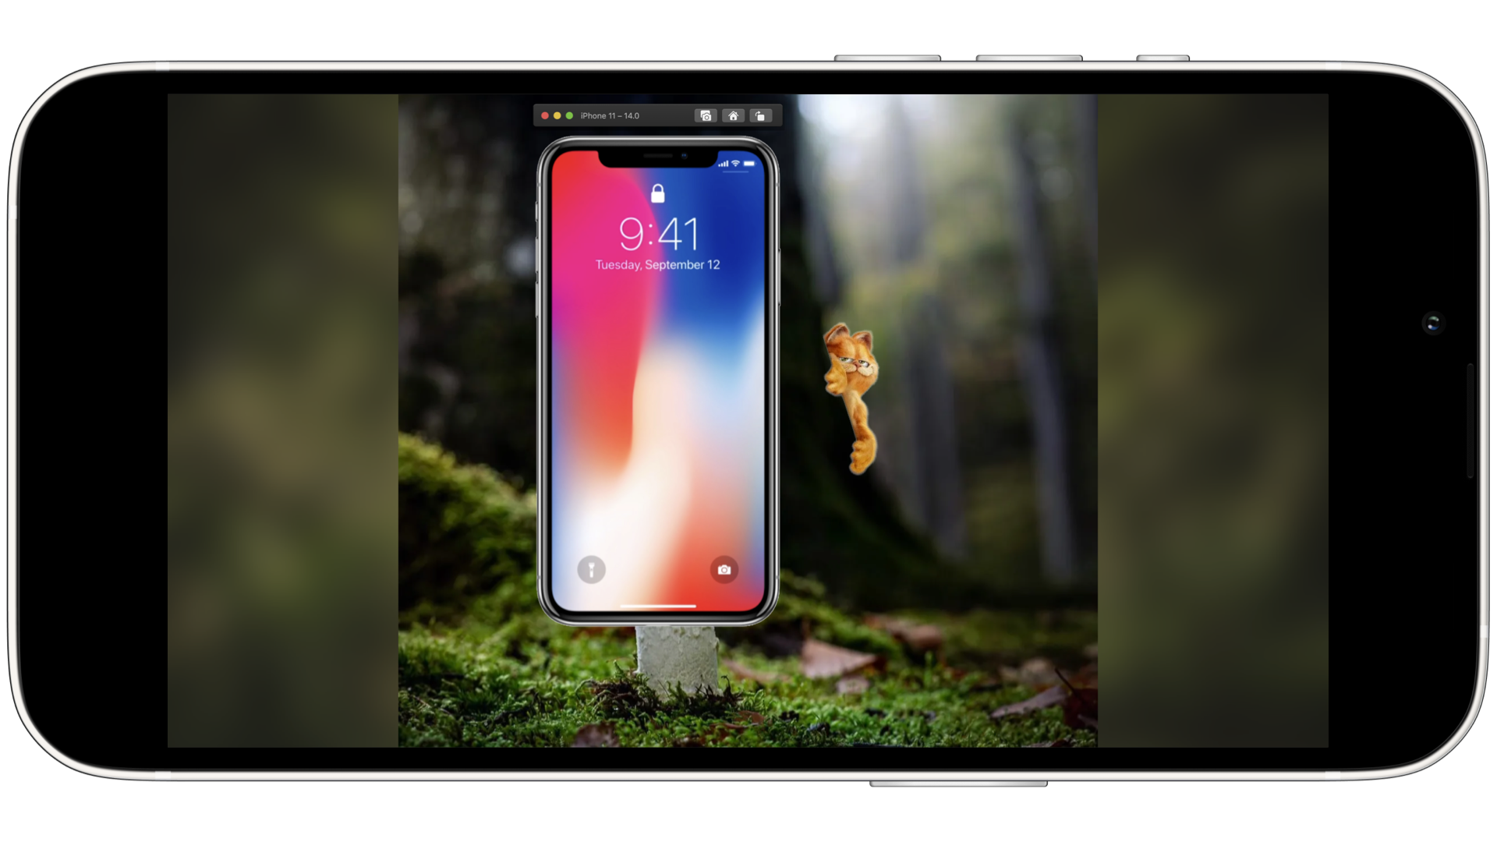The height and width of the screenshot is (842, 1497).
Task: Click the screenshot icon in simulator toolbar
Action: point(706,115)
